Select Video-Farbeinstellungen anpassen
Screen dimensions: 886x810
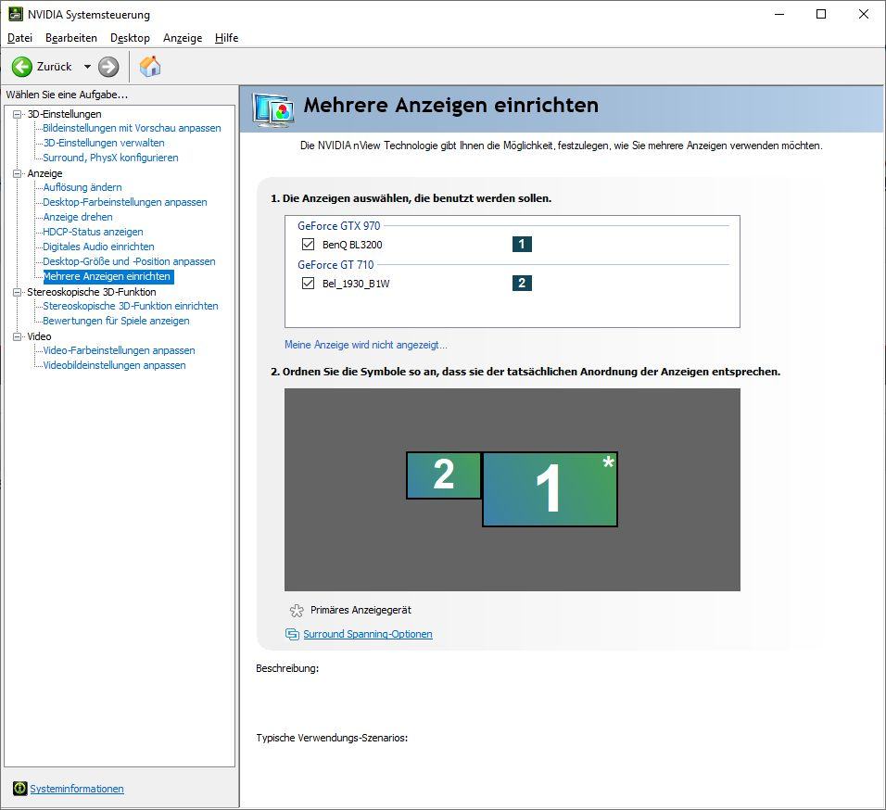point(119,350)
